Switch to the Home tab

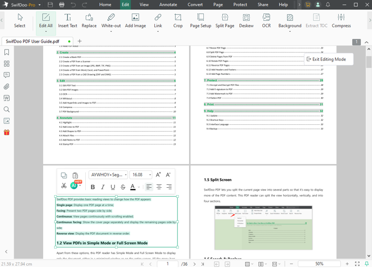tap(105, 4)
